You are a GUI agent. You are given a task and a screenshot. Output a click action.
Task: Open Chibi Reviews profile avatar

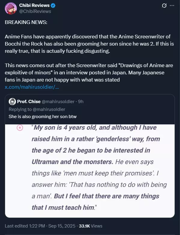(x=11, y=8)
